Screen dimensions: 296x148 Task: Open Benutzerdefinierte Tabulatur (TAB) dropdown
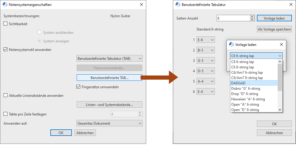[109, 58]
